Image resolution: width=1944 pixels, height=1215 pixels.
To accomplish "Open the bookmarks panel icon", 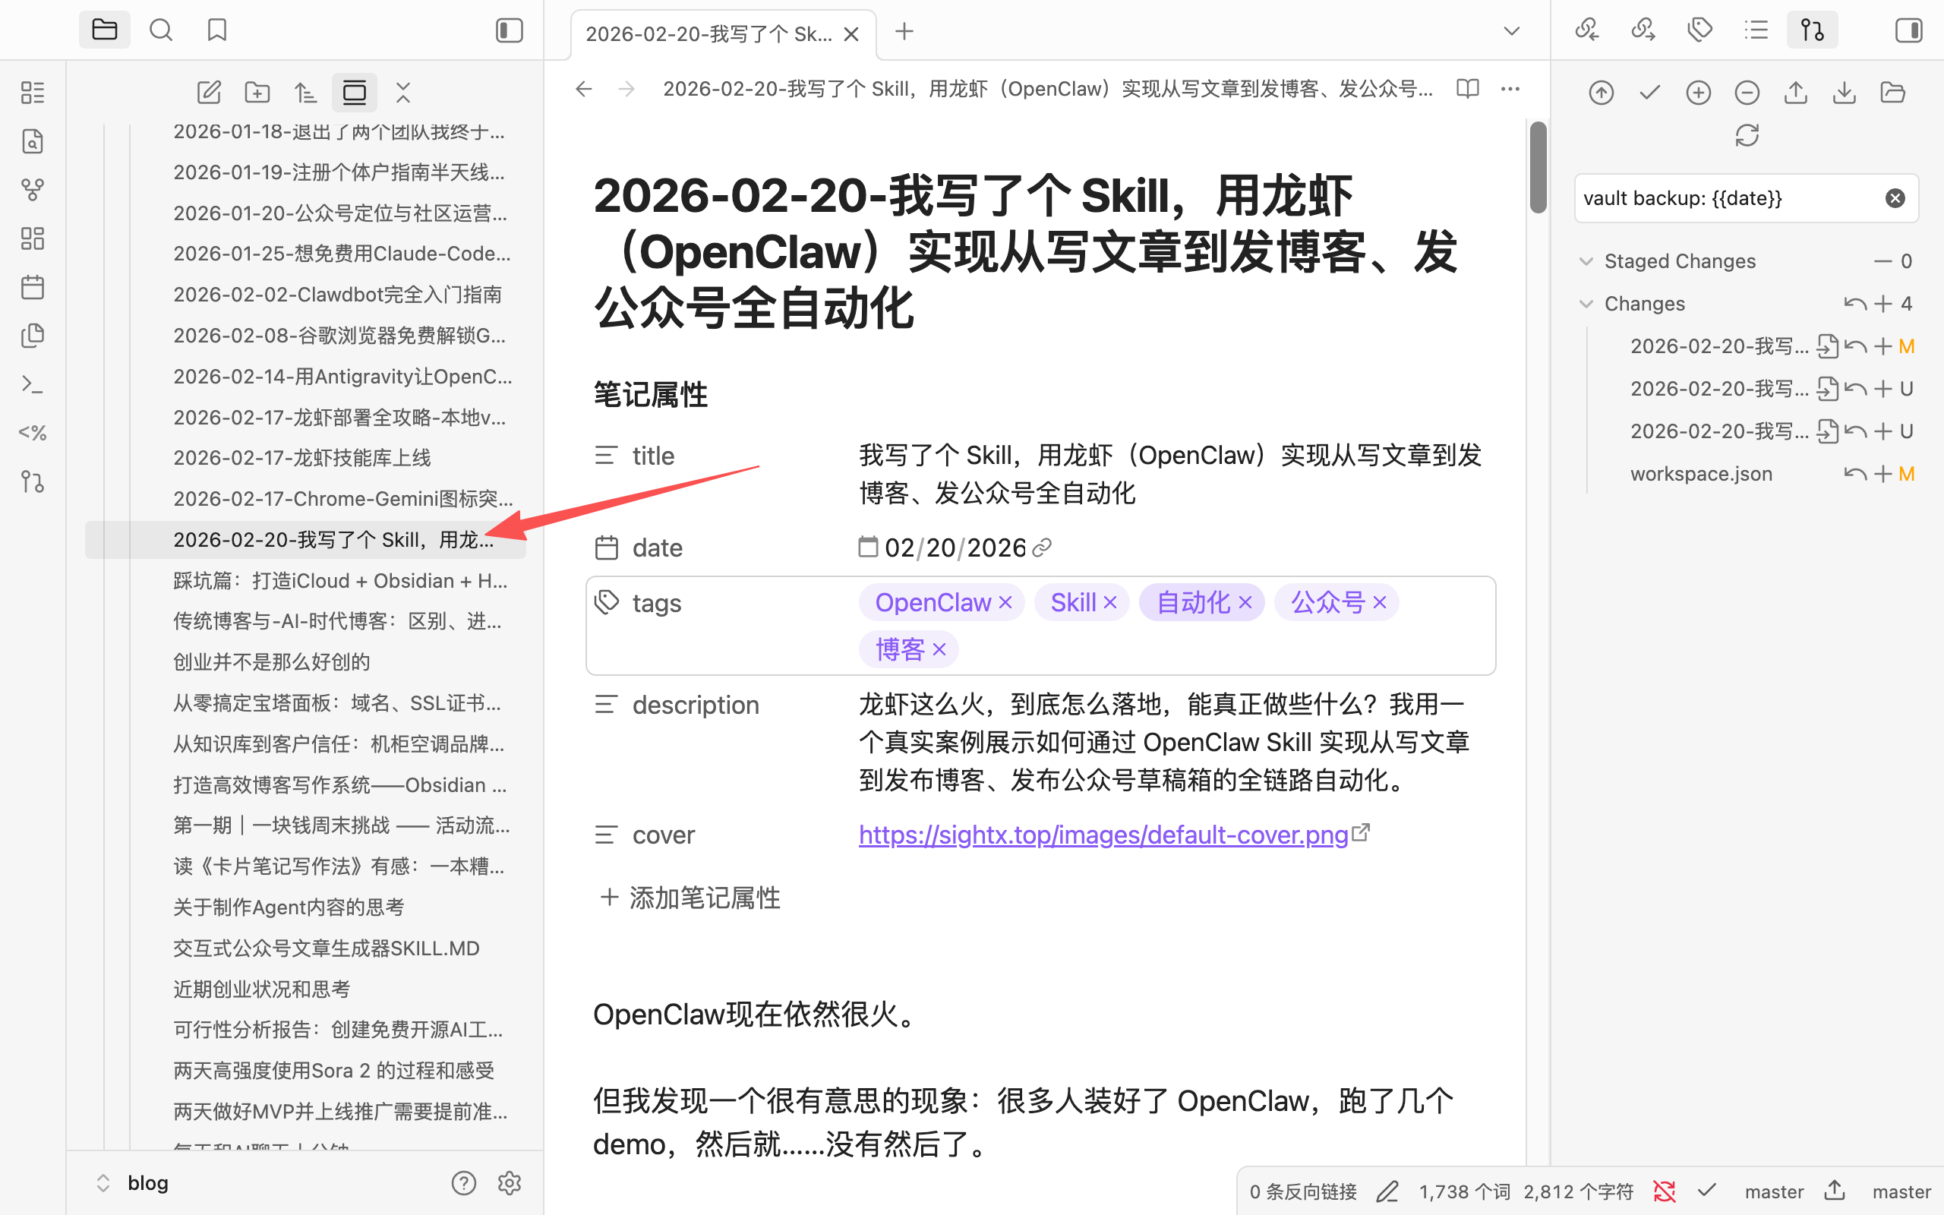I will [x=217, y=30].
